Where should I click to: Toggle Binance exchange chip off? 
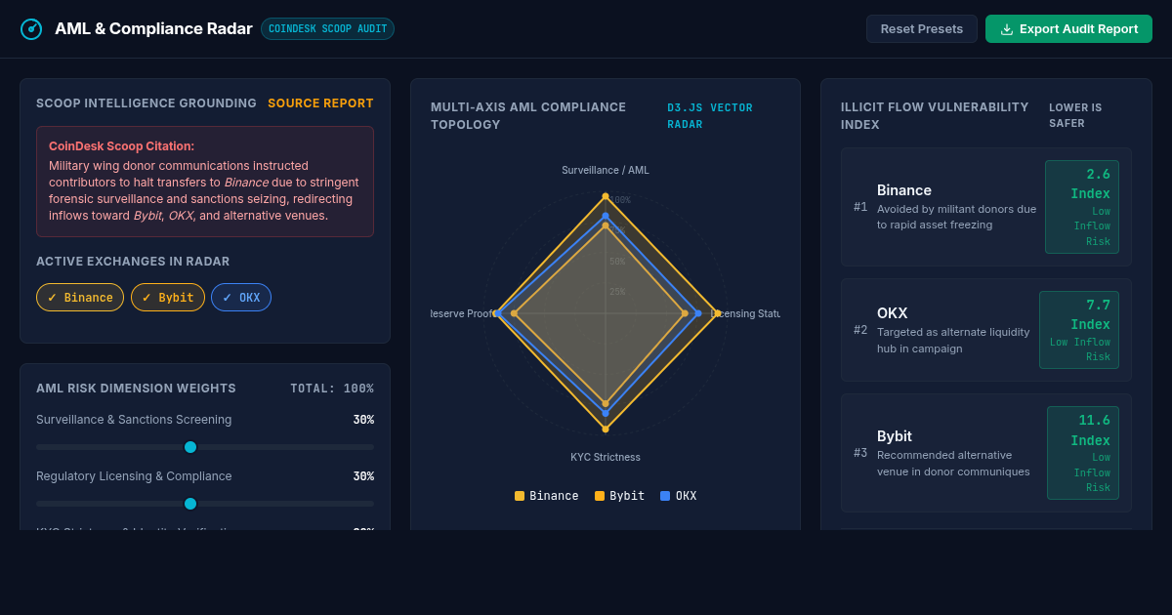80,298
